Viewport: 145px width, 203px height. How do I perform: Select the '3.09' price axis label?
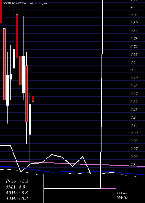click(x=134, y=133)
